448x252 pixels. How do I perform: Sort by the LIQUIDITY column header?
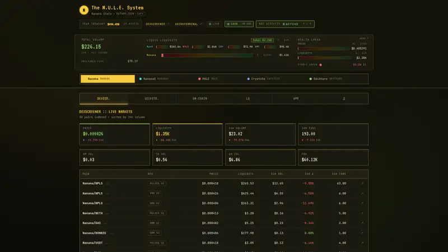point(246,174)
